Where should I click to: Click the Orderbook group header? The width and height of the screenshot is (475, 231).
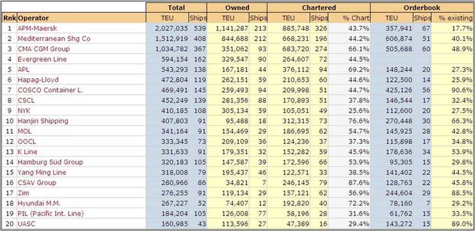click(422, 8)
